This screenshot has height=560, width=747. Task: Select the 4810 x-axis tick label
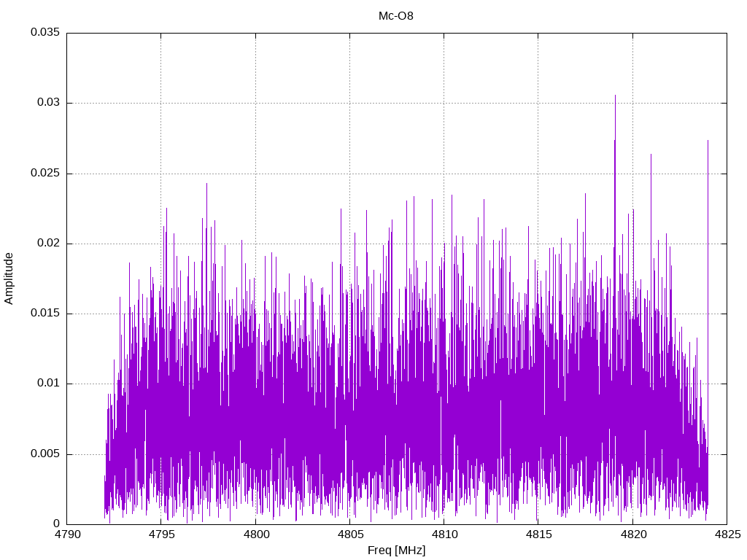pyautogui.click(x=444, y=535)
